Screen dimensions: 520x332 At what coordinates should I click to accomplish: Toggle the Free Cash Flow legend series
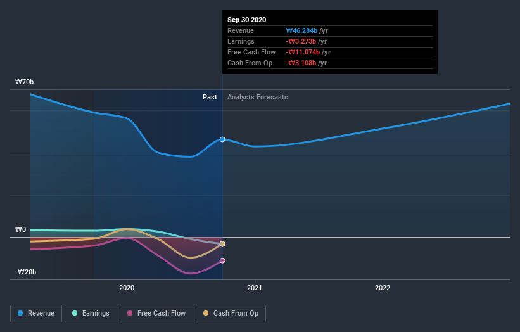pos(156,314)
